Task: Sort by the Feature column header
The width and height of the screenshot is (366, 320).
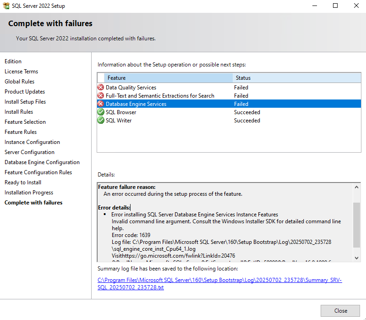Action: [168, 78]
